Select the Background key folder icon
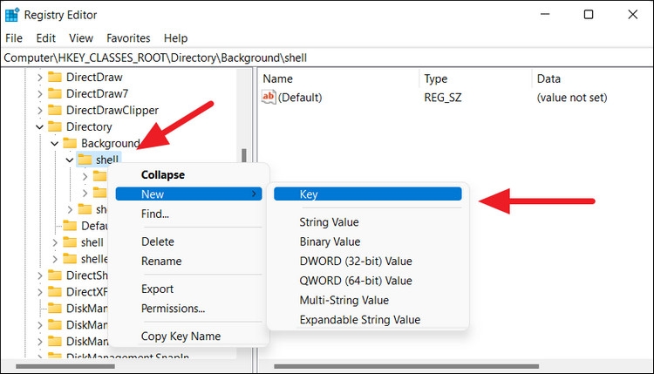 (69, 143)
